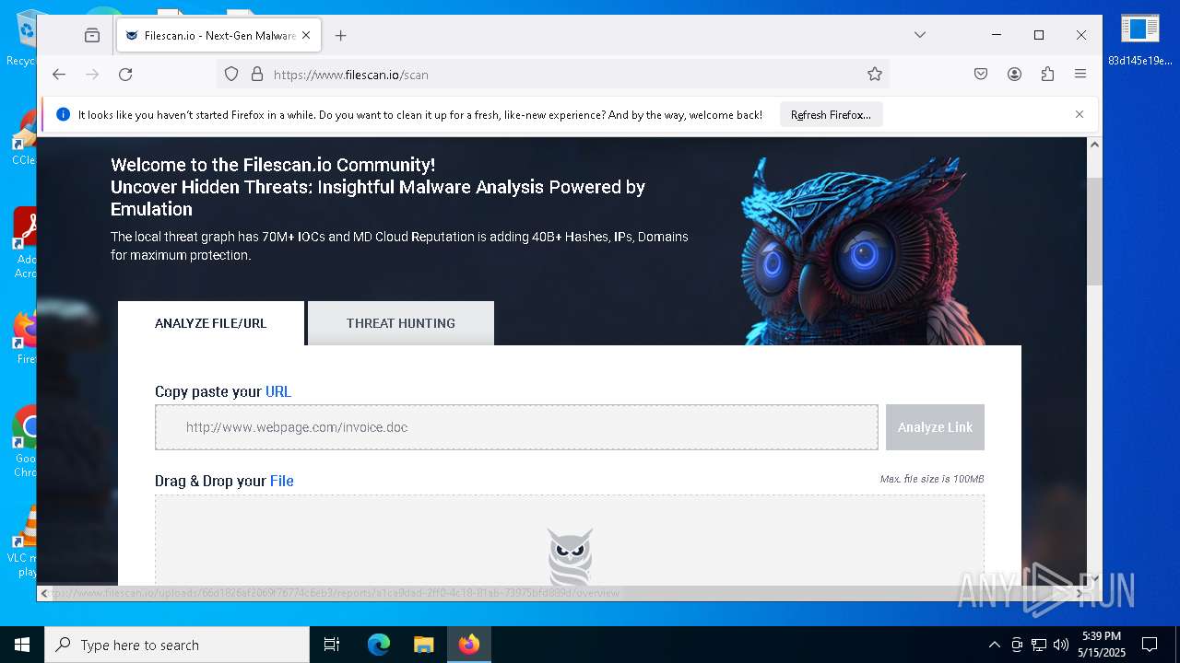Go forward to next page
1180x663 pixels.
pyautogui.click(x=92, y=75)
